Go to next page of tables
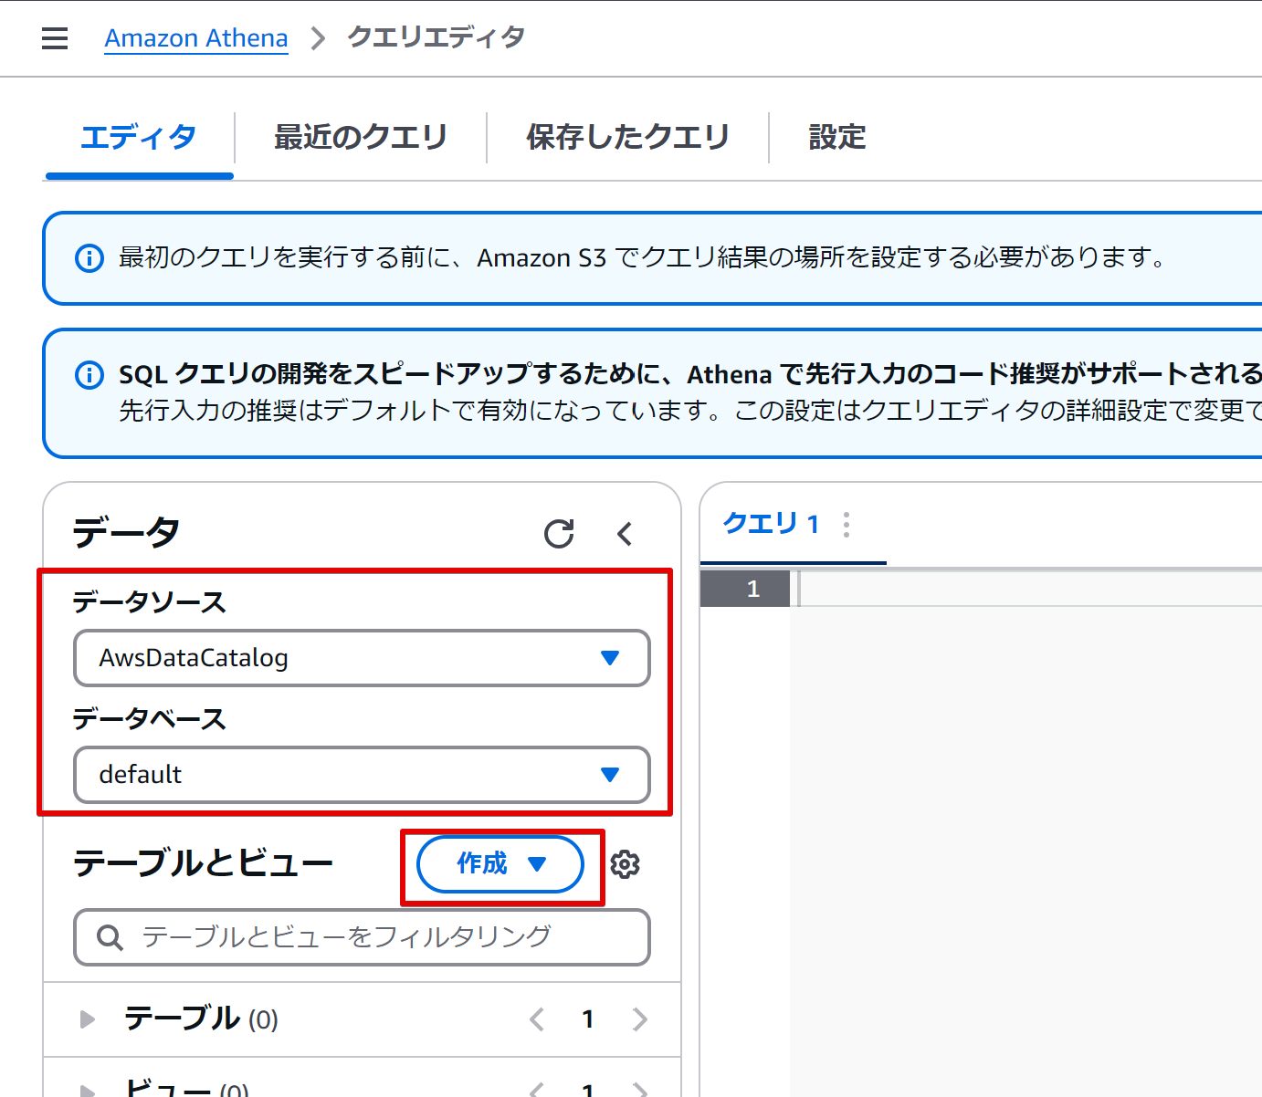 coord(639,1019)
